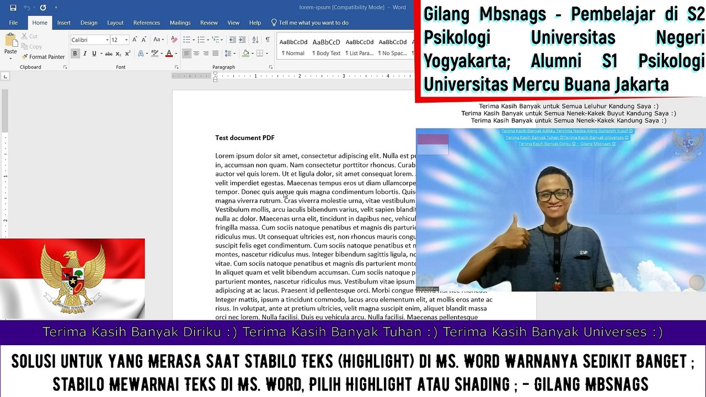The image size is (706, 397).
Task: Apply Text Highlight Color
Action: pyautogui.click(x=154, y=53)
